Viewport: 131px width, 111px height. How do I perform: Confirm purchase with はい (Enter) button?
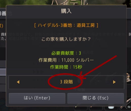pos(37,98)
